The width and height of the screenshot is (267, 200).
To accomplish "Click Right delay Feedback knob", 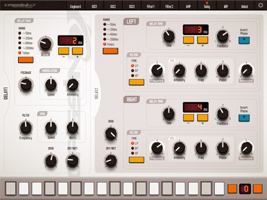I will pos(222,113).
